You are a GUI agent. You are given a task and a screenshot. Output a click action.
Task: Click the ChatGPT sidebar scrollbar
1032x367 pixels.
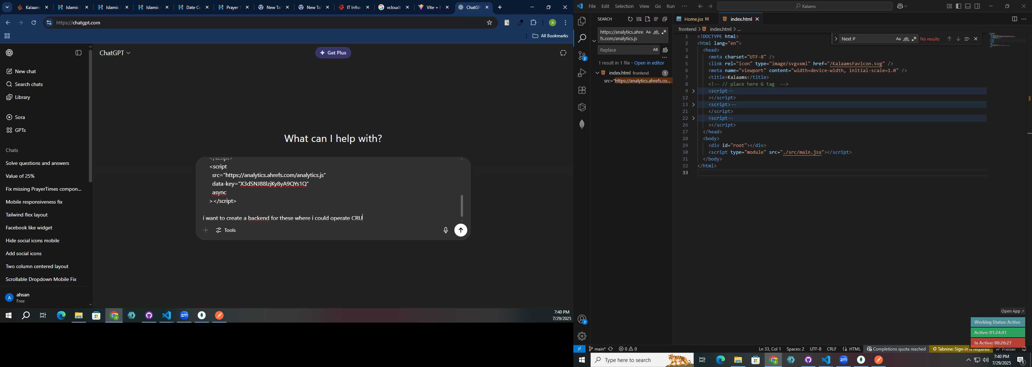point(90,116)
